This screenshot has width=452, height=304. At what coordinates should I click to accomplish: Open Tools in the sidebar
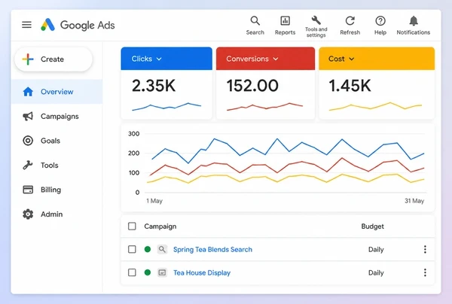(x=56, y=166)
